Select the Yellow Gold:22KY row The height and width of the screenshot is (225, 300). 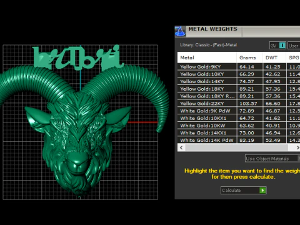point(239,103)
